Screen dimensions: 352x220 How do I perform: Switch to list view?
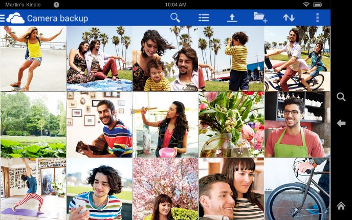point(204,18)
